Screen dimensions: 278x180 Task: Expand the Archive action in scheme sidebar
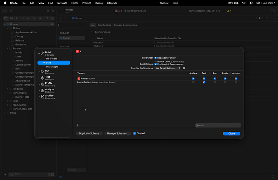(39, 97)
